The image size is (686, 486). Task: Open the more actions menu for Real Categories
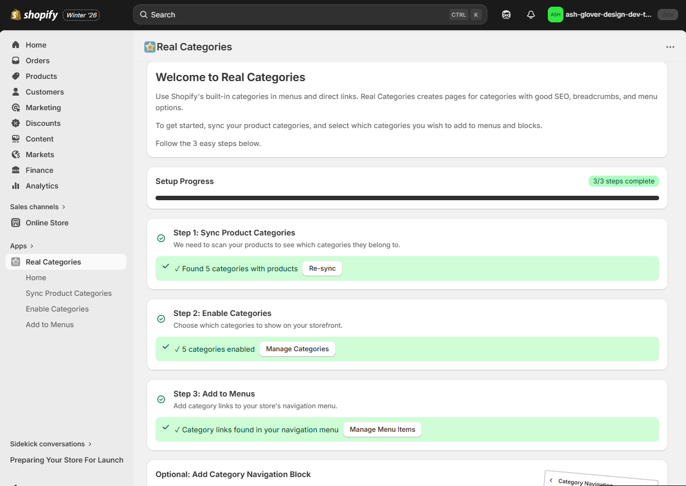pos(670,46)
